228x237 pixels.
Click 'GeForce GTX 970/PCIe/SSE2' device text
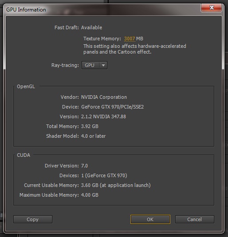(112, 107)
